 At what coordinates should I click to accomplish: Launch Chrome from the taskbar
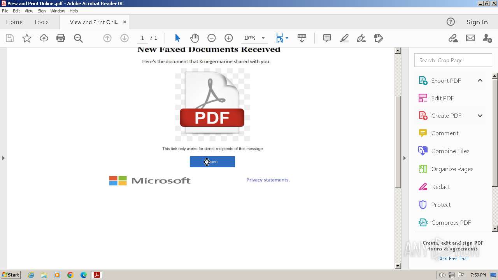(70, 275)
